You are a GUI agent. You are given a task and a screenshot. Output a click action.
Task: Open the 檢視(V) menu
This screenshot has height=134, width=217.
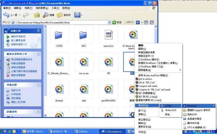click(x=28, y=8)
